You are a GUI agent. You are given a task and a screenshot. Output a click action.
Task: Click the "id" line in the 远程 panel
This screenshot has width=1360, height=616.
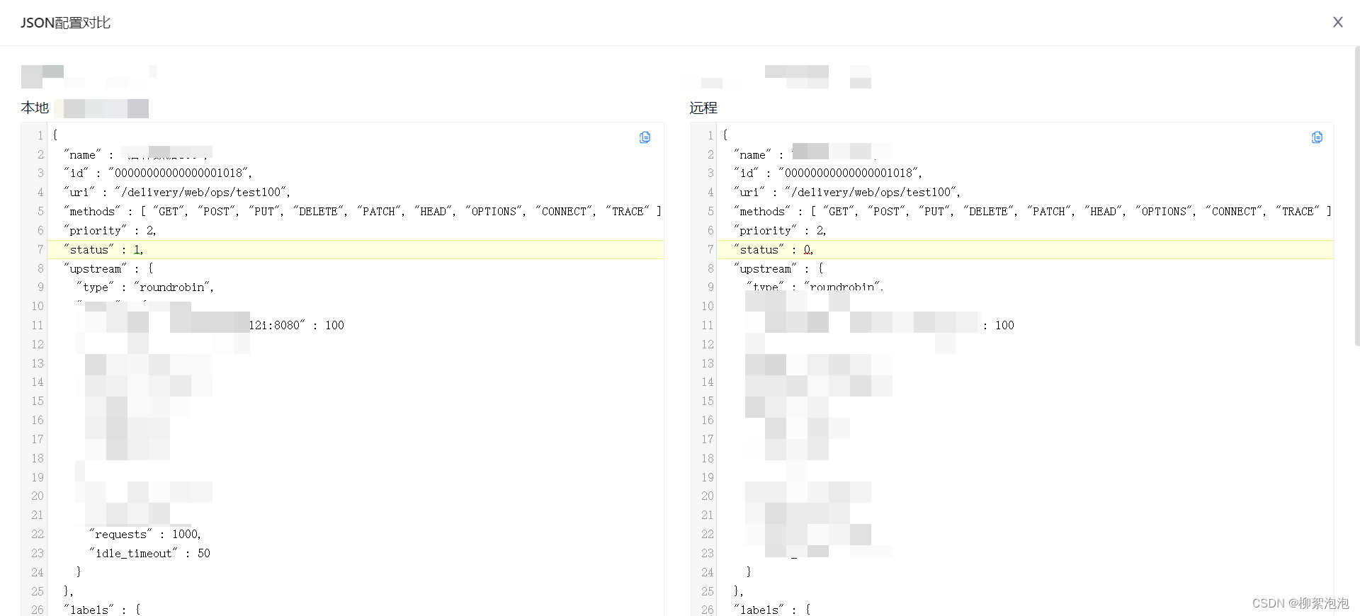(827, 173)
